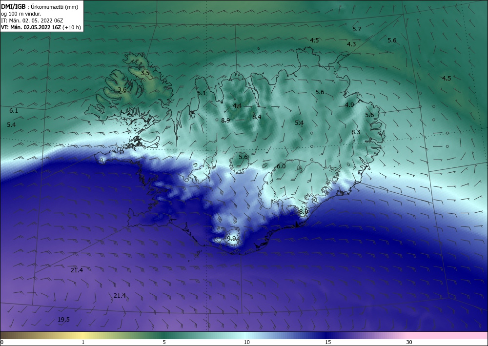Click the 3.6 value in the Westfjords
This screenshot has width=488, height=346.
pyautogui.click(x=122, y=90)
